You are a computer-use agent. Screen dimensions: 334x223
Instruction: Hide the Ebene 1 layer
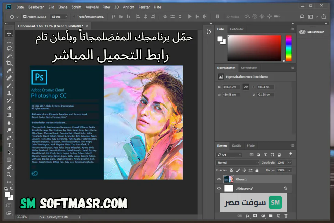(219, 179)
